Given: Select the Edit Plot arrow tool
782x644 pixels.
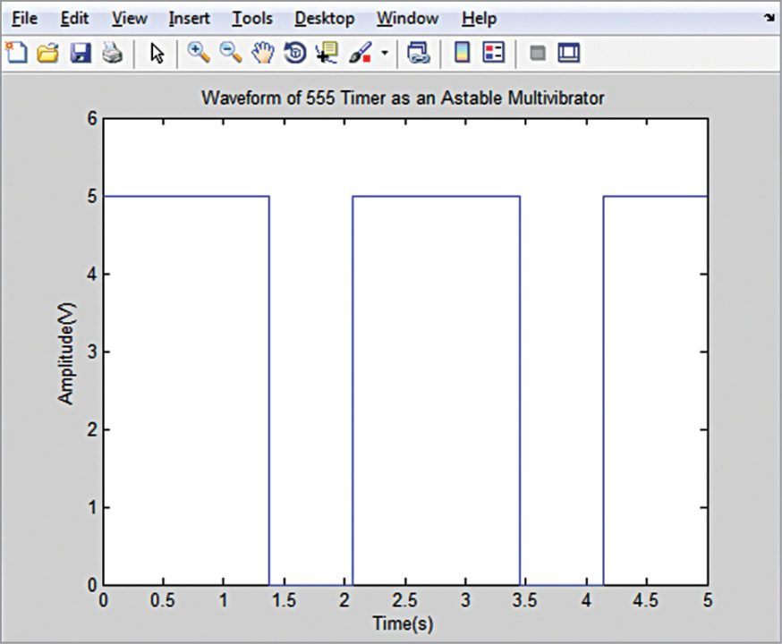Looking at the screenshot, I should pyautogui.click(x=156, y=53).
